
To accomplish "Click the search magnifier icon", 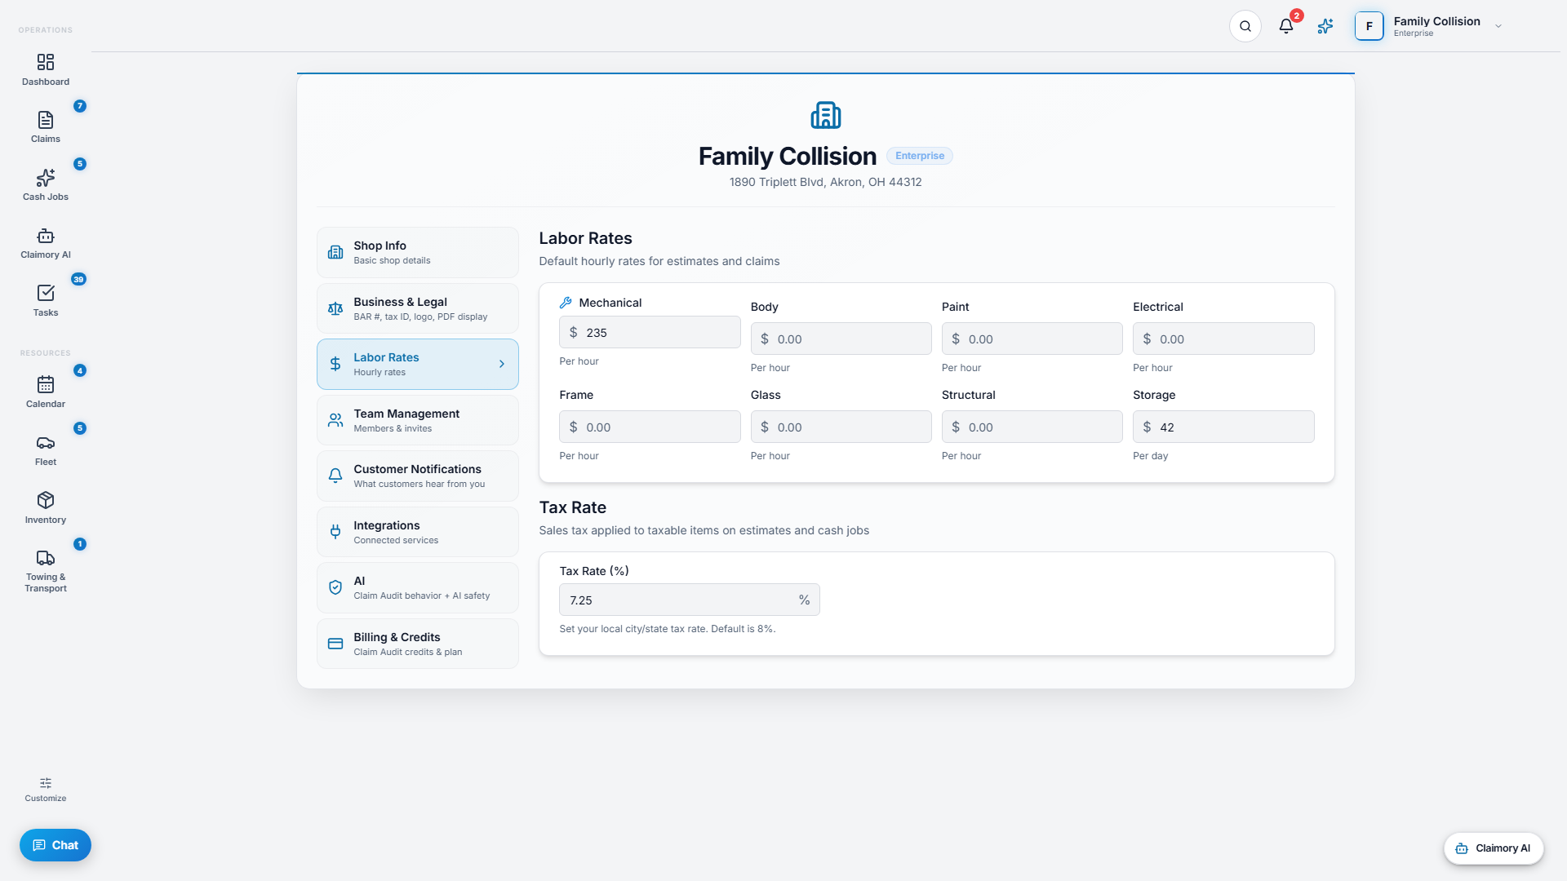I will (x=1245, y=26).
